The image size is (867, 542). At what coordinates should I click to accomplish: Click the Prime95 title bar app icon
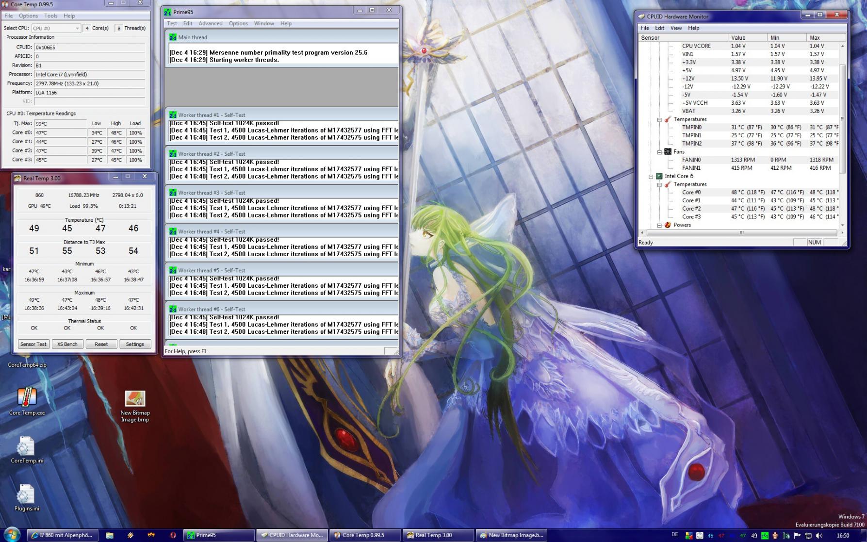click(168, 12)
